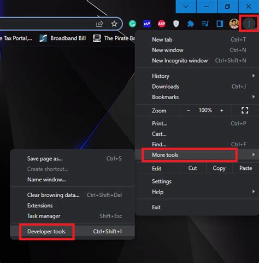Click Paste in the Edit row
This screenshot has height=263, width=259.
pyautogui.click(x=245, y=168)
